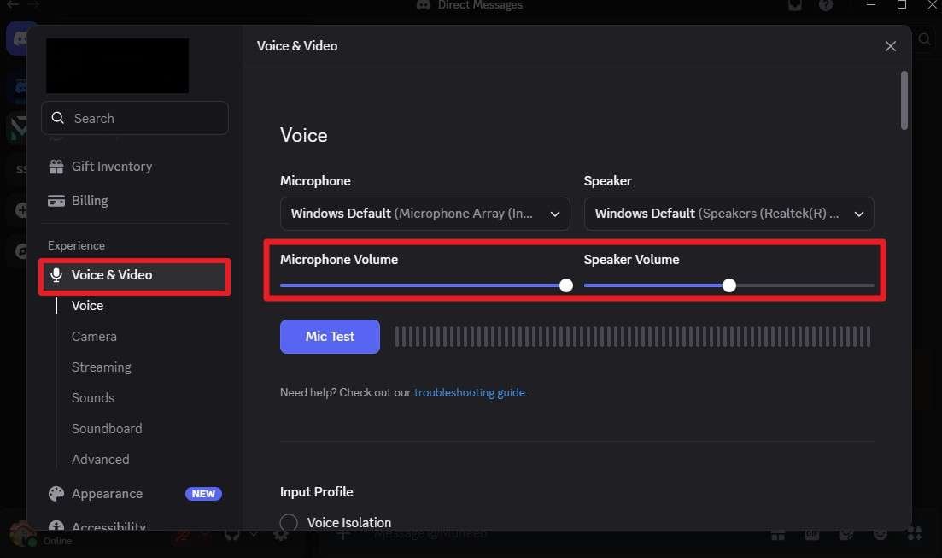Click the Discord logo in title bar
This screenshot has width=942, height=558.
pos(424,5)
